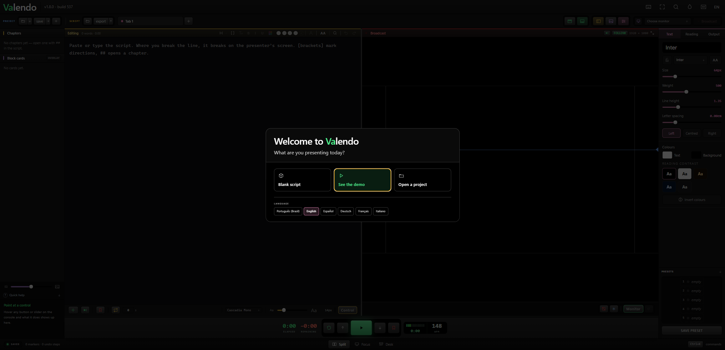Toggle the pink sliders settings panel icon
Viewport: 725px width, 350px height.
[x=623, y=21]
